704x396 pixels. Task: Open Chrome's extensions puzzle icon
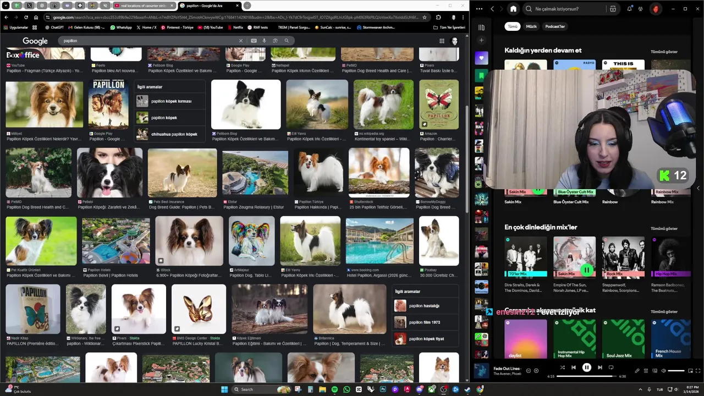point(438,17)
